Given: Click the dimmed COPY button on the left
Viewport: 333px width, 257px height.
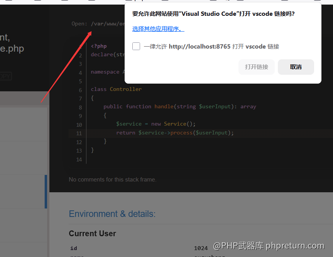Looking at the screenshot, I should point(5,76).
